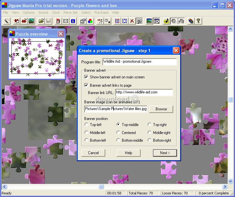Open the Options menu

point(29,12)
